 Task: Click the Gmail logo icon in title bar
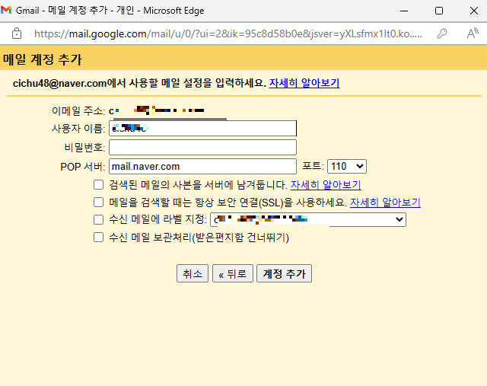(x=6, y=10)
